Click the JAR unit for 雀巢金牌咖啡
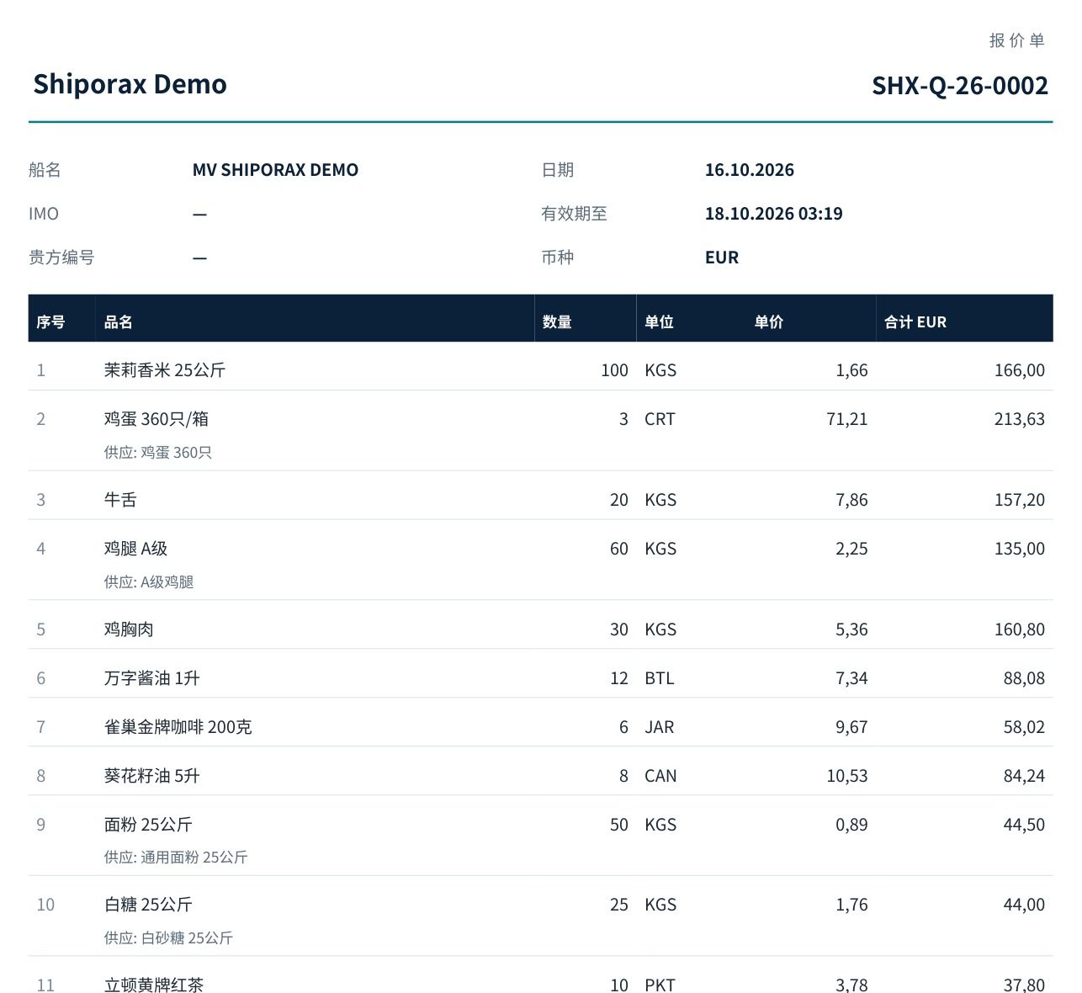The width and height of the screenshot is (1082, 993). point(660,727)
